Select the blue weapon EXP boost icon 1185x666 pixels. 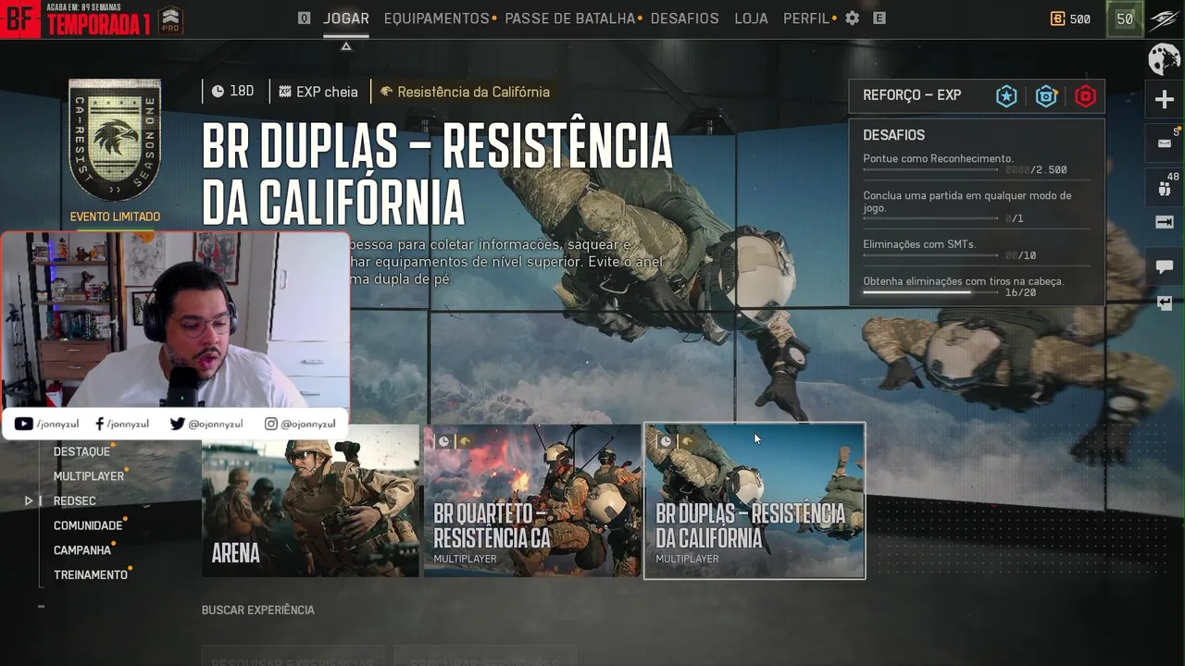(1046, 95)
